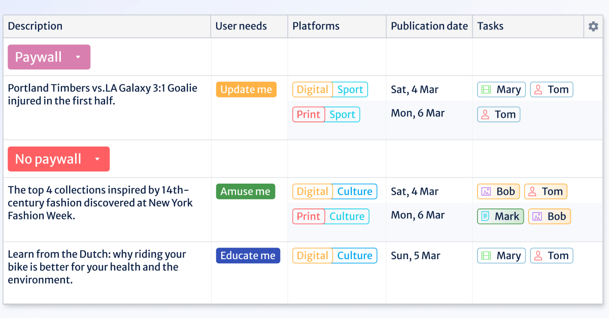
Task: Click the image icon on Bob's chip in fashion row
Action: 486,191
